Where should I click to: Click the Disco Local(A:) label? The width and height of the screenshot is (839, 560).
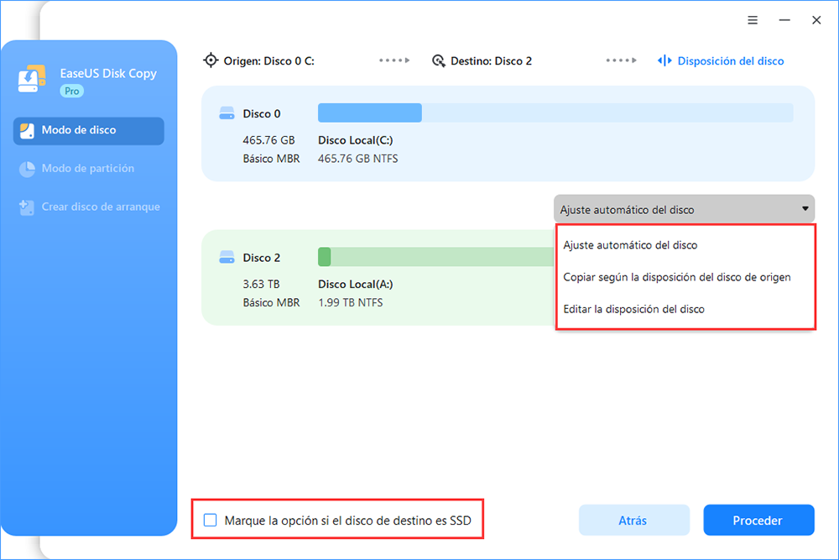pos(355,285)
